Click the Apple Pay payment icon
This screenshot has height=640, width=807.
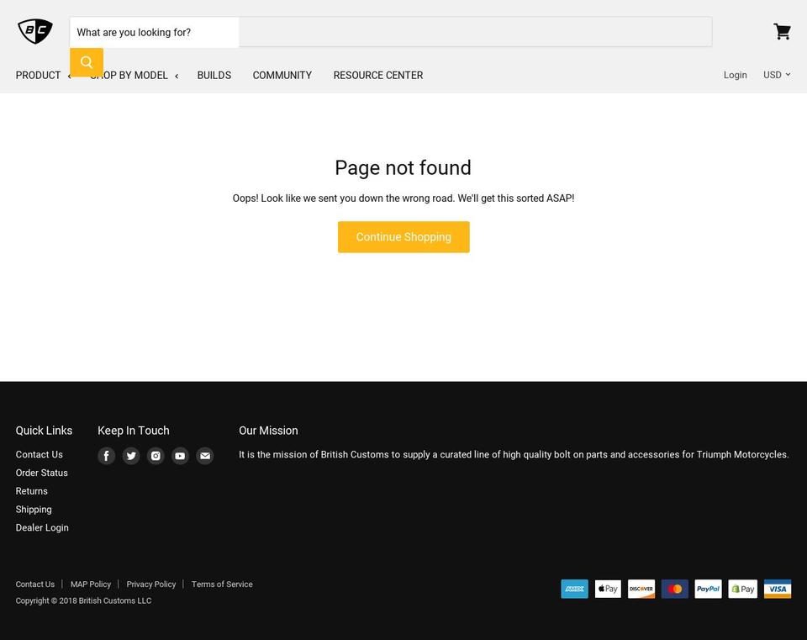point(608,589)
